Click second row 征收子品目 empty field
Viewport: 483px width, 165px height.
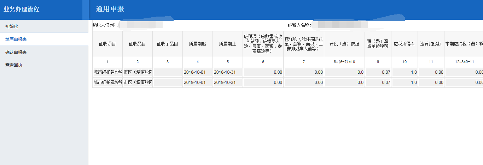pos(168,82)
